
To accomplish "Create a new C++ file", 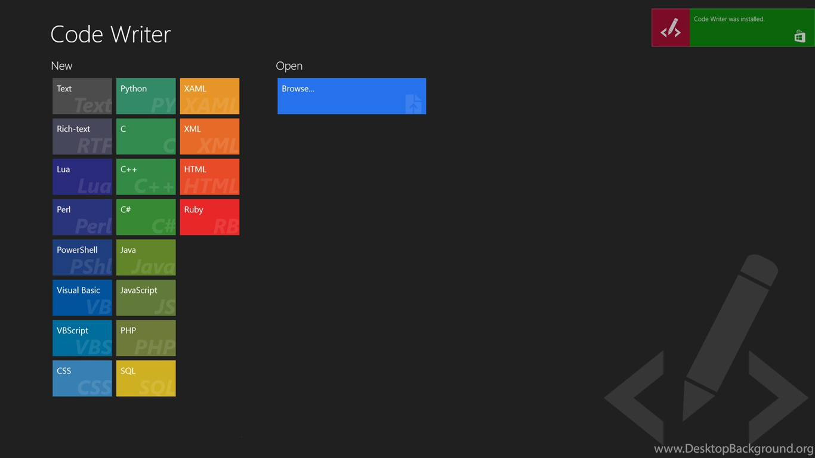I will click(146, 177).
